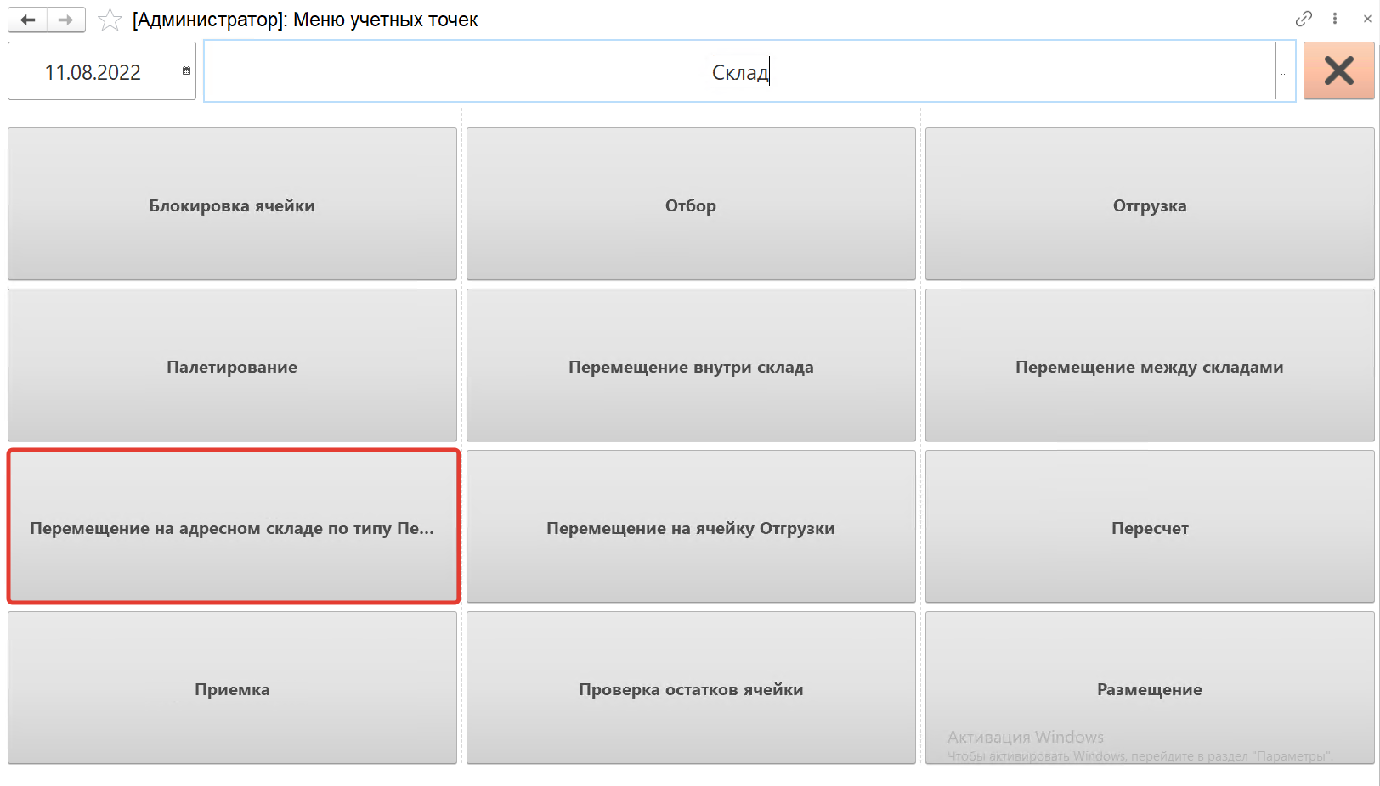The height and width of the screenshot is (786, 1380).
Task: Open selection list for Склад field
Action: click(x=1284, y=73)
